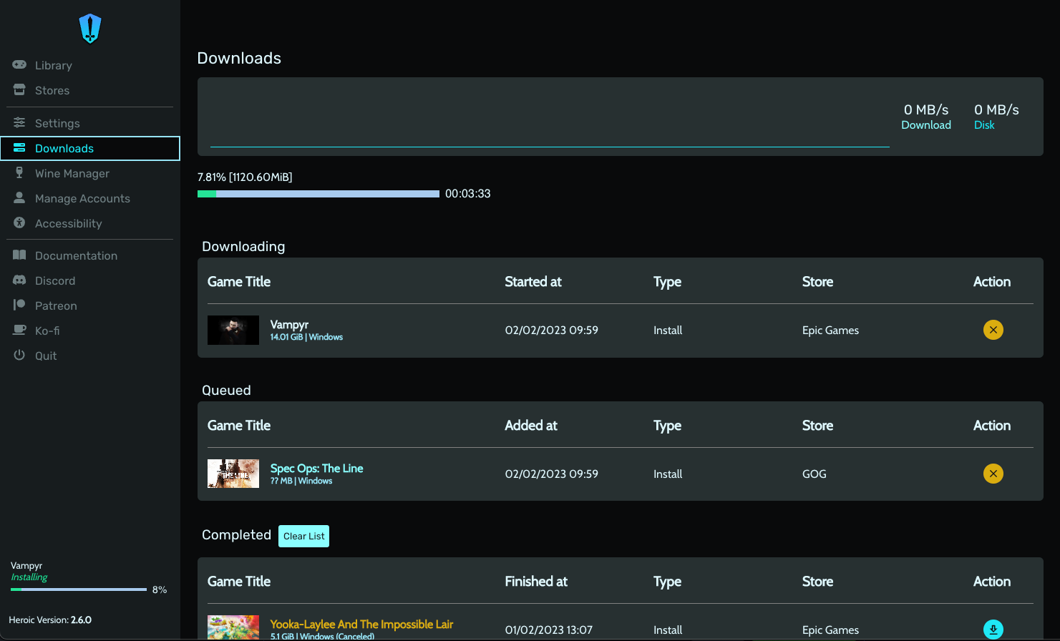Click the Documentation book icon
This screenshot has height=641, width=1060.
click(19, 255)
